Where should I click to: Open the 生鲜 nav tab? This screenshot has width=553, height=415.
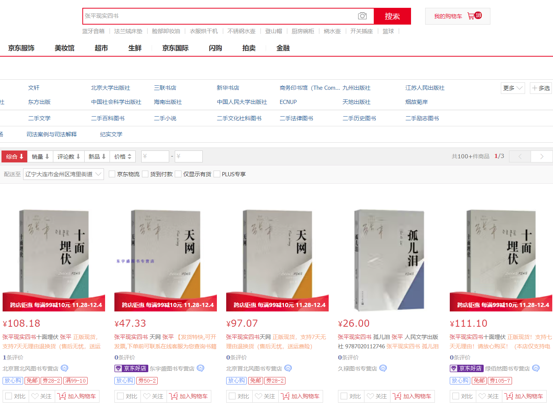(135, 48)
